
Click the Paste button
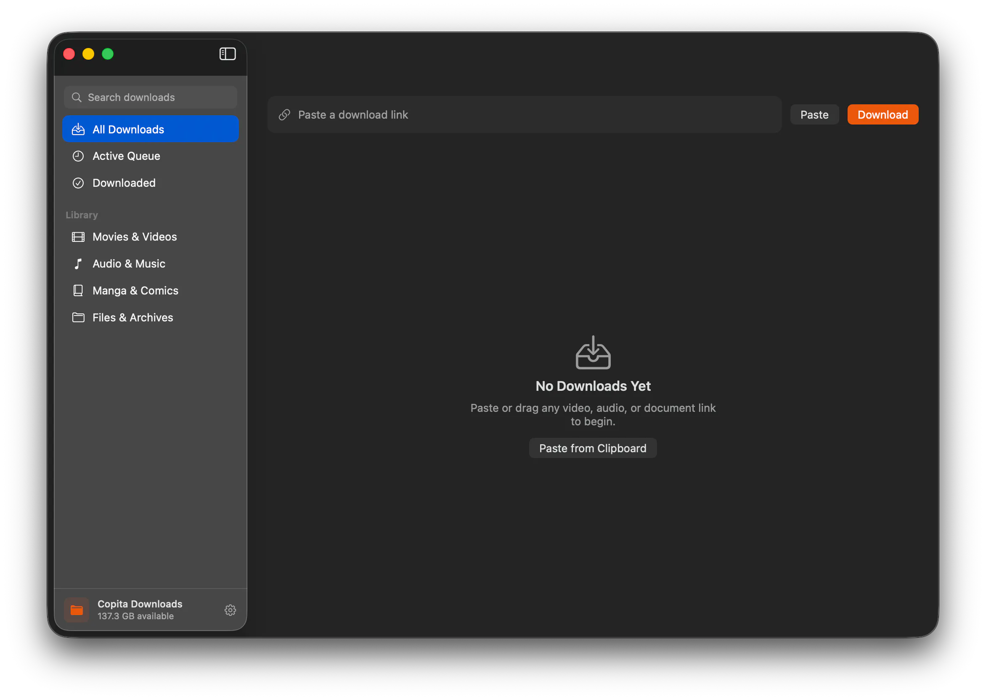[x=814, y=115]
